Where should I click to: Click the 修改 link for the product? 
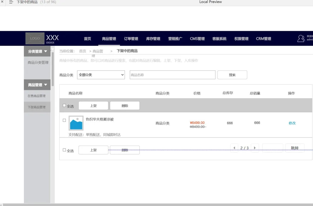(292, 123)
